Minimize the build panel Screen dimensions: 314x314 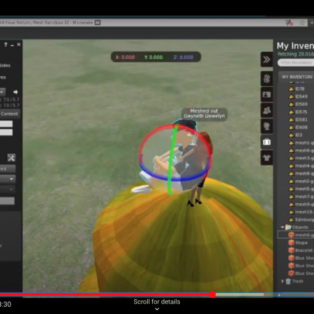coord(12,45)
